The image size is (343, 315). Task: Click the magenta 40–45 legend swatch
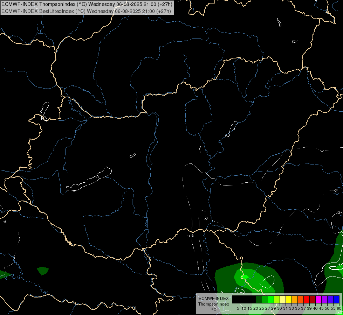(x=318, y=299)
